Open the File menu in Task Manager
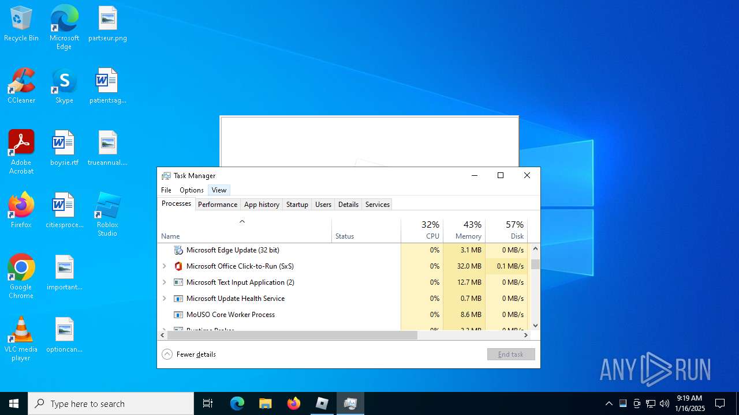This screenshot has width=739, height=415. click(166, 190)
